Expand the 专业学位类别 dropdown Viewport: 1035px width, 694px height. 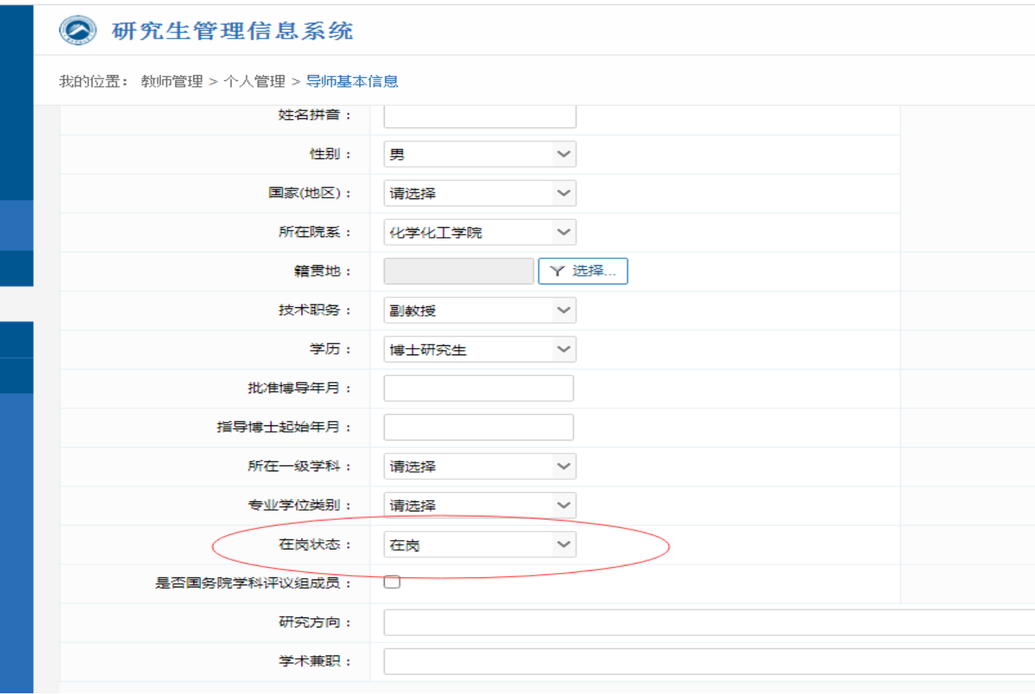tap(479, 506)
